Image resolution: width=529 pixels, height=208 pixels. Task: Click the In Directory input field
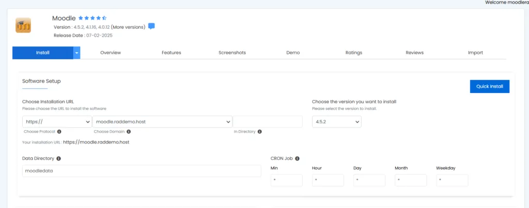pos(267,122)
